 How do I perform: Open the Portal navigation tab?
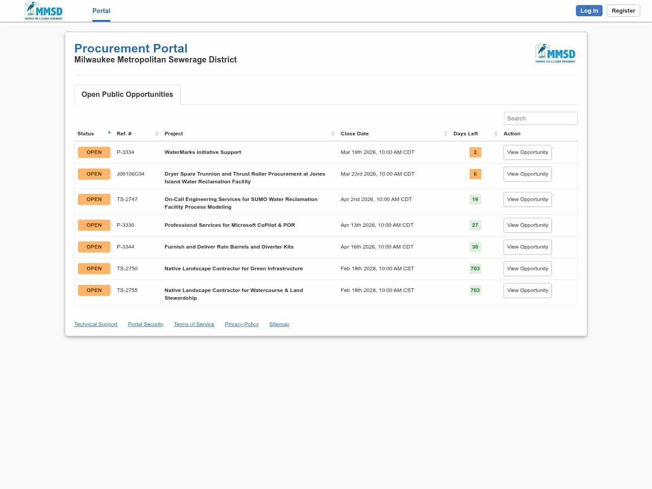tap(101, 11)
